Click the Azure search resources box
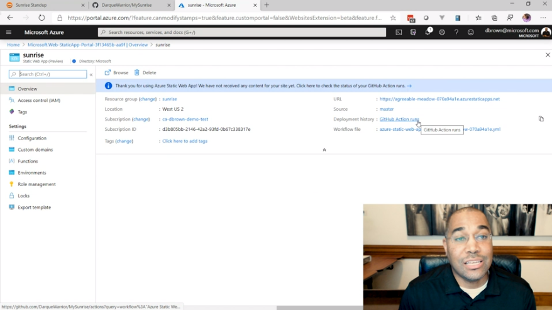This screenshot has width=552, height=310. (x=242, y=32)
